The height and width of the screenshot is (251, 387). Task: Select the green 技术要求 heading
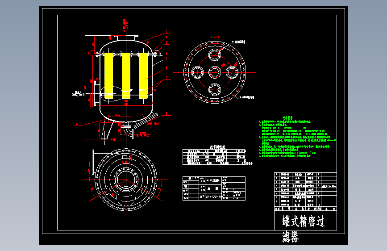click(x=287, y=118)
